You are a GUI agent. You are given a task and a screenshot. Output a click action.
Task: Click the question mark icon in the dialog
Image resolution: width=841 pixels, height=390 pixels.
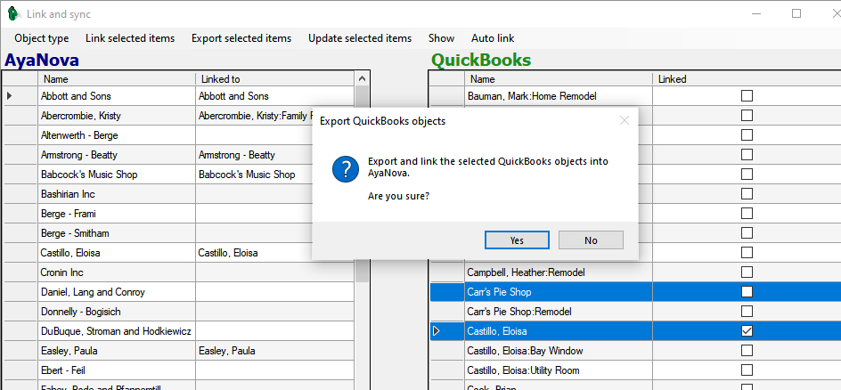tap(346, 169)
